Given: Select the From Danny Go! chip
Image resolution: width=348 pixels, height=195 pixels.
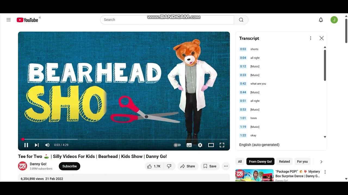Looking at the screenshot, I should (x=260, y=161).
